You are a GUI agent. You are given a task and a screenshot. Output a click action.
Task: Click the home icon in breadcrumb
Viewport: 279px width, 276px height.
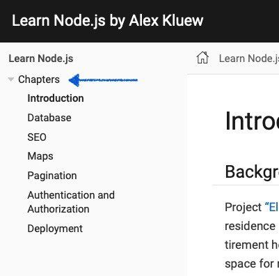coord(202,58)
